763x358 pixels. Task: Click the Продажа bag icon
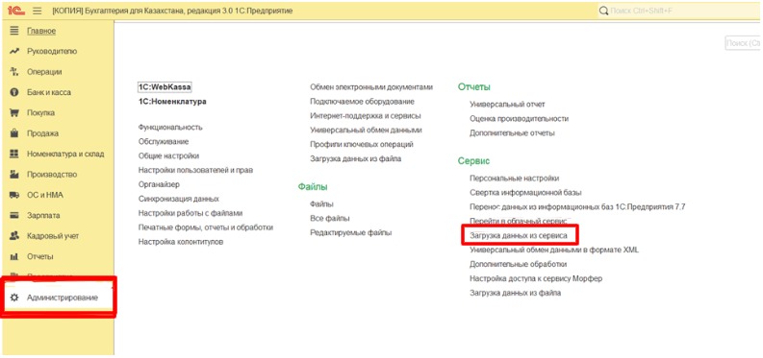tap(14, 132)
